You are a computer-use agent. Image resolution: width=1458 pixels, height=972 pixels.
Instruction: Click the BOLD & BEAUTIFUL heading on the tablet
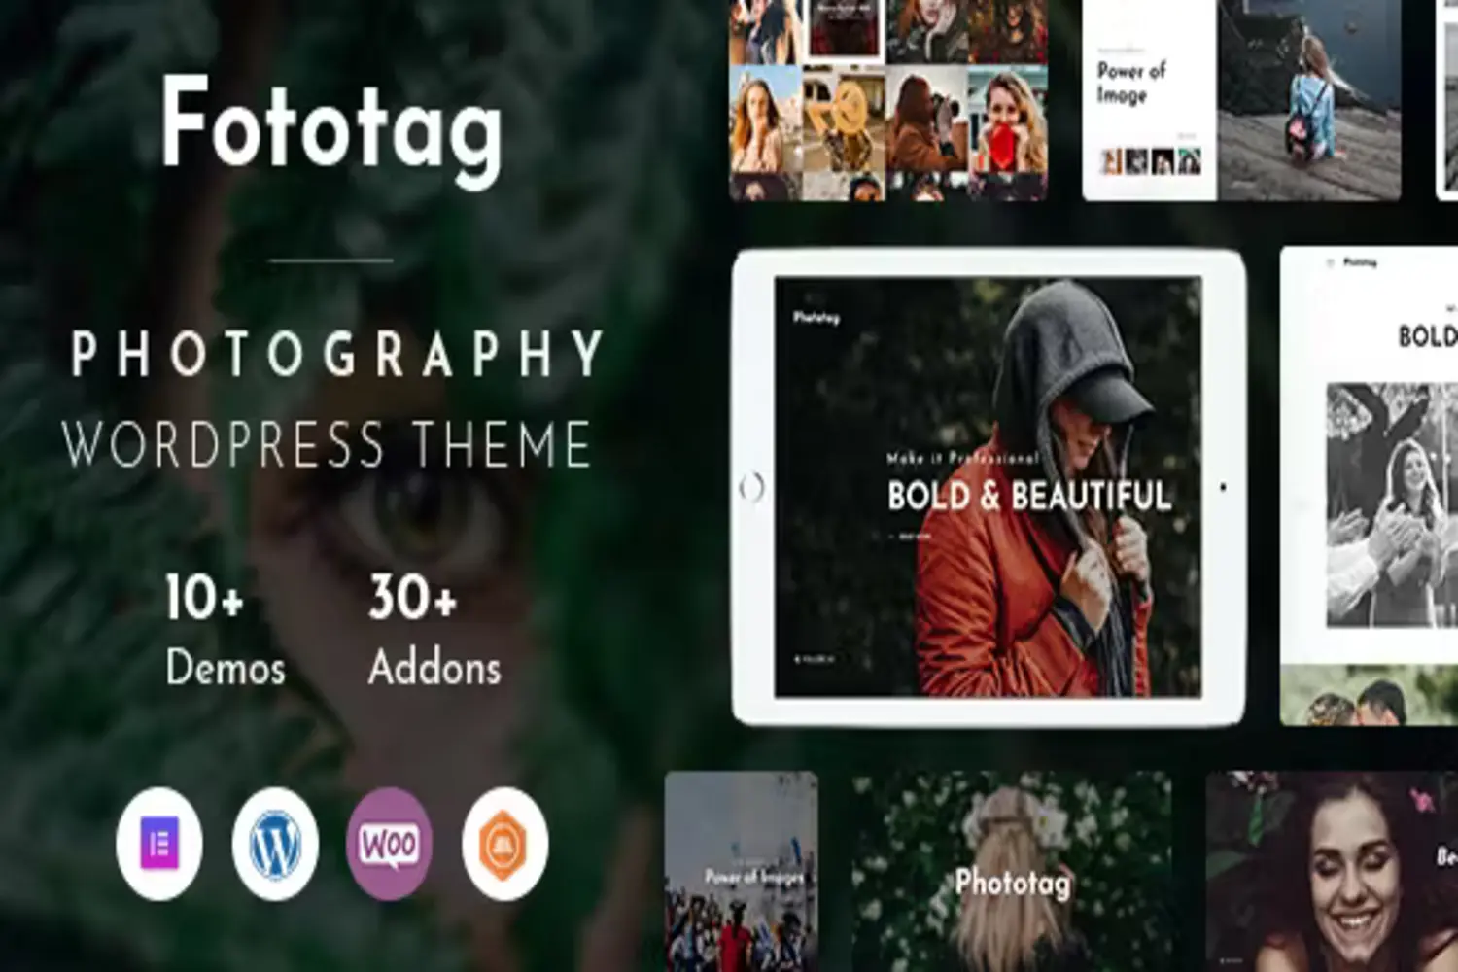(x=1028, y=497)
